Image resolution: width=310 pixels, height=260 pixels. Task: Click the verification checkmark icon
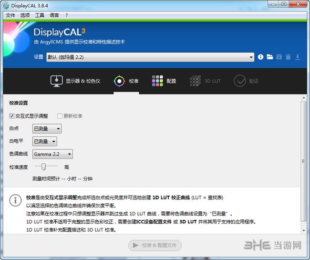coord(239,81)
